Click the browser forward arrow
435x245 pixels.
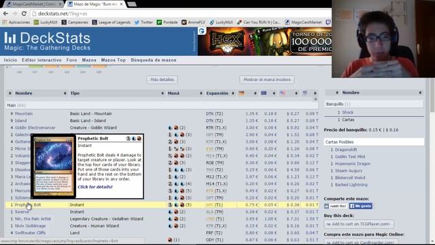pos(14,14)
